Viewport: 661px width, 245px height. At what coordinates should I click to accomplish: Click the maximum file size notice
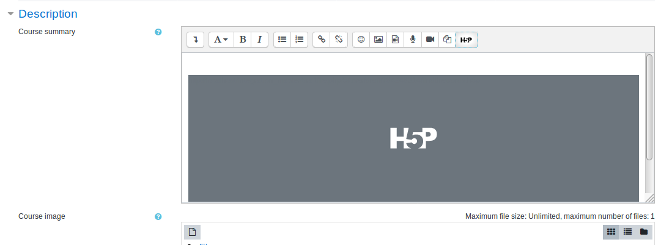pyautogui.click(x=560, y=216)
